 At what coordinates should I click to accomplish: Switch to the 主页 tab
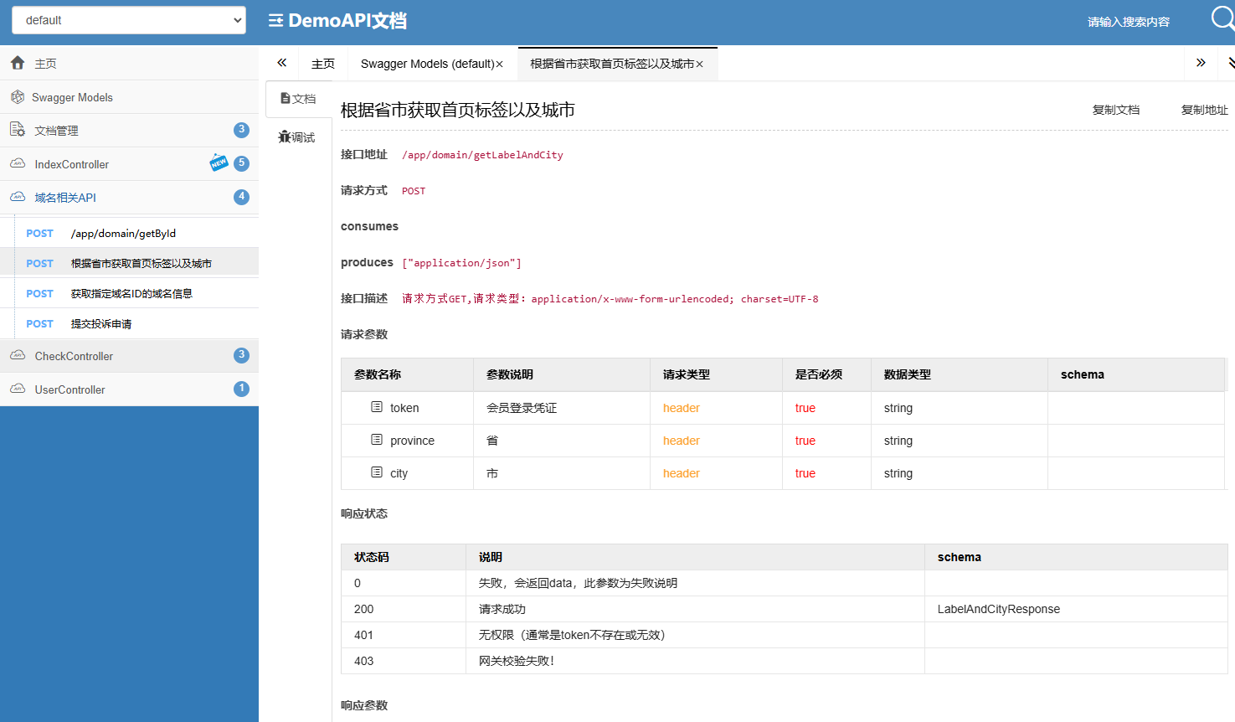[x=322, y=64]
